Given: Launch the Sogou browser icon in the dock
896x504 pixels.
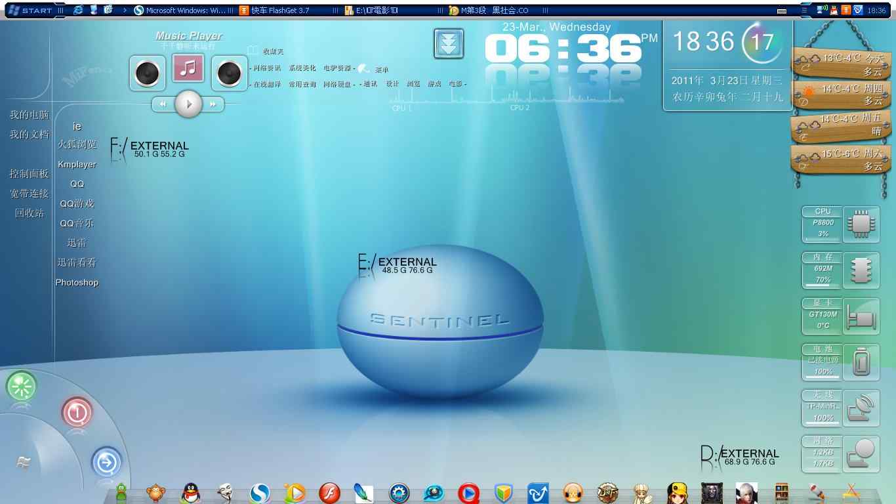Looking at the screenshot, I should pyautogui.click(x=260, y=492).
